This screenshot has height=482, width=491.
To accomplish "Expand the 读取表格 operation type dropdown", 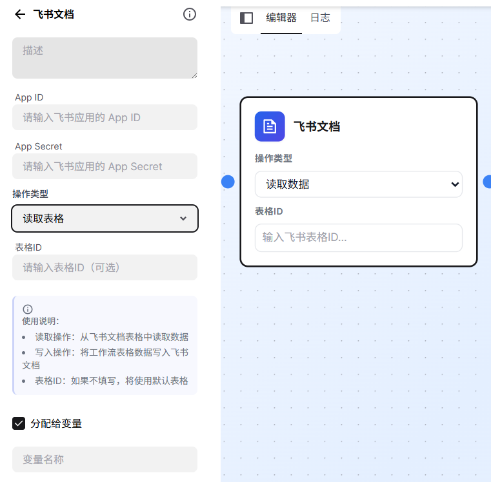I will click(x=105, y=218).
